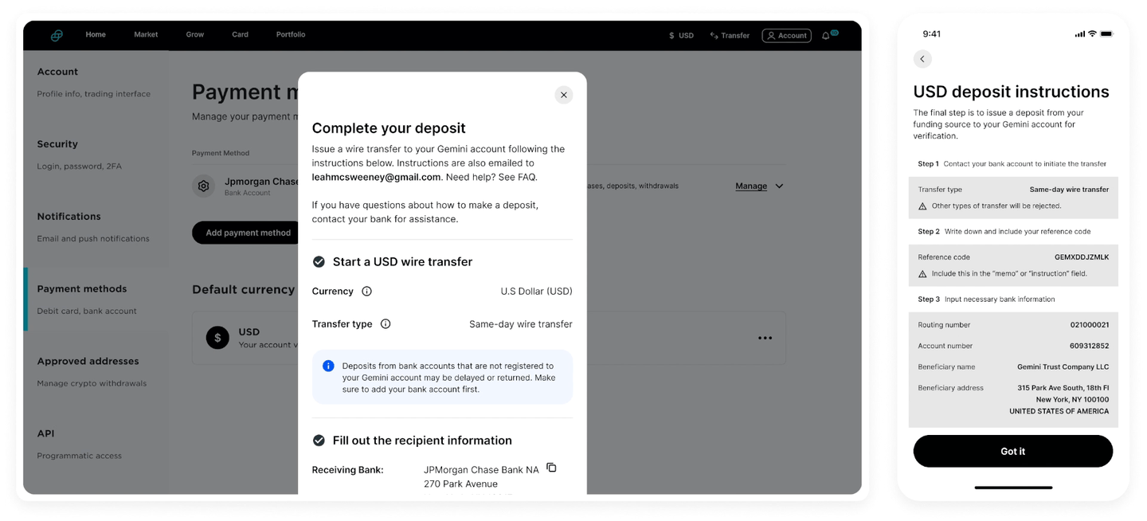Close the Complete your deposit dialog
The width and height of the screenshot is (1147, 521).
point(564,95)
